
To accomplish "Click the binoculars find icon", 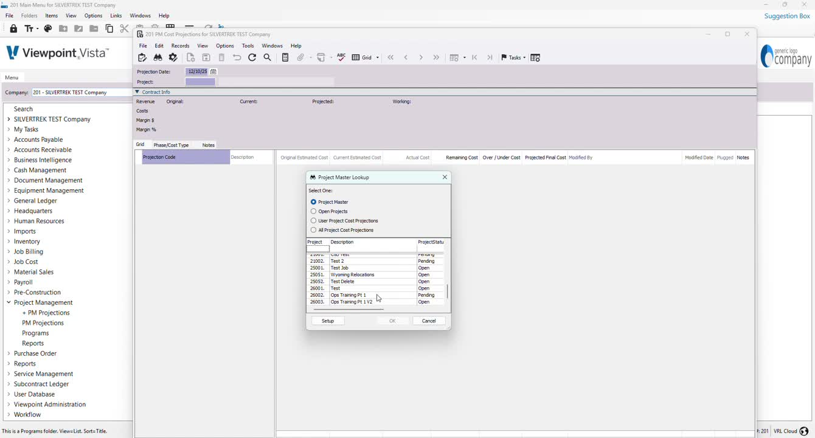I will (158, 58).
